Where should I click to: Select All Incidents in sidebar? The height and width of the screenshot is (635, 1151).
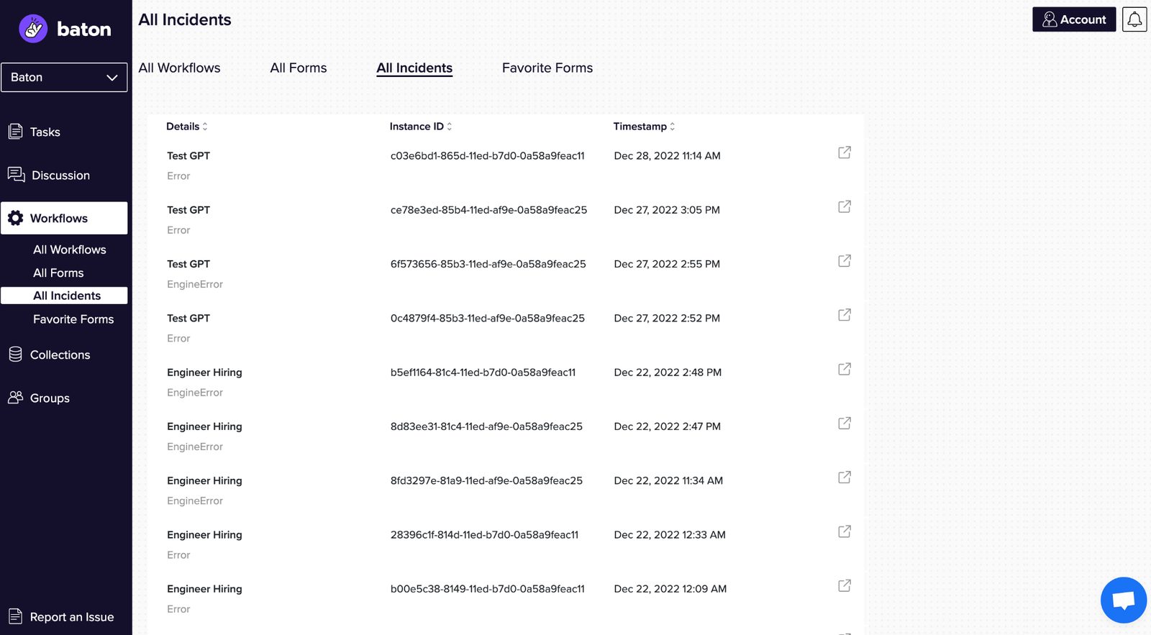(64, 296)
